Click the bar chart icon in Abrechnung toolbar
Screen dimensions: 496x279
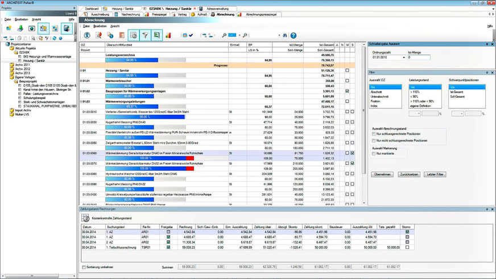click(x=169, y=36)
